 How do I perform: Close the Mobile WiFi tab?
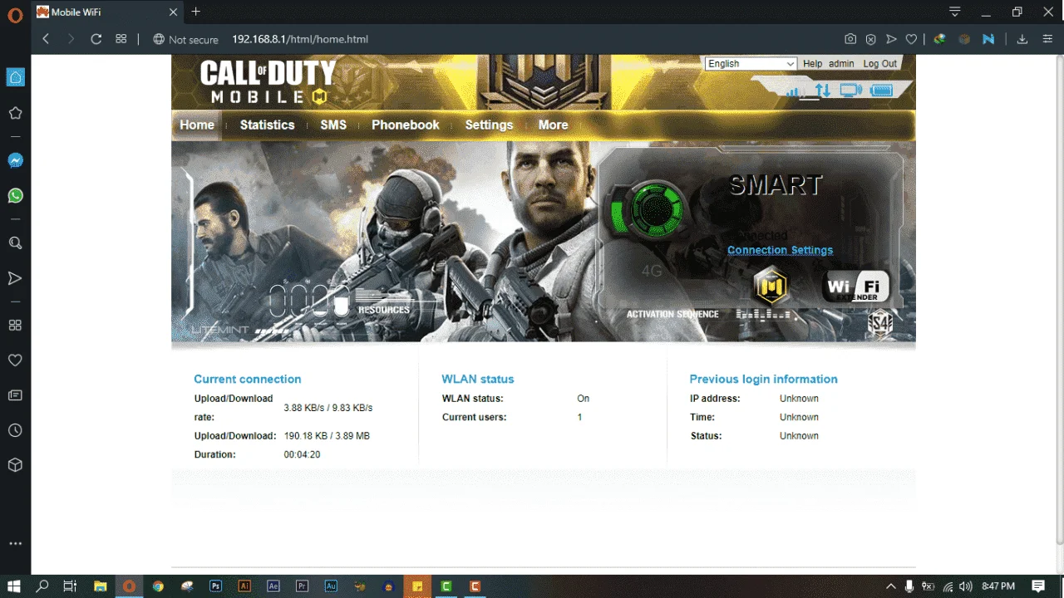click(173, 12)
